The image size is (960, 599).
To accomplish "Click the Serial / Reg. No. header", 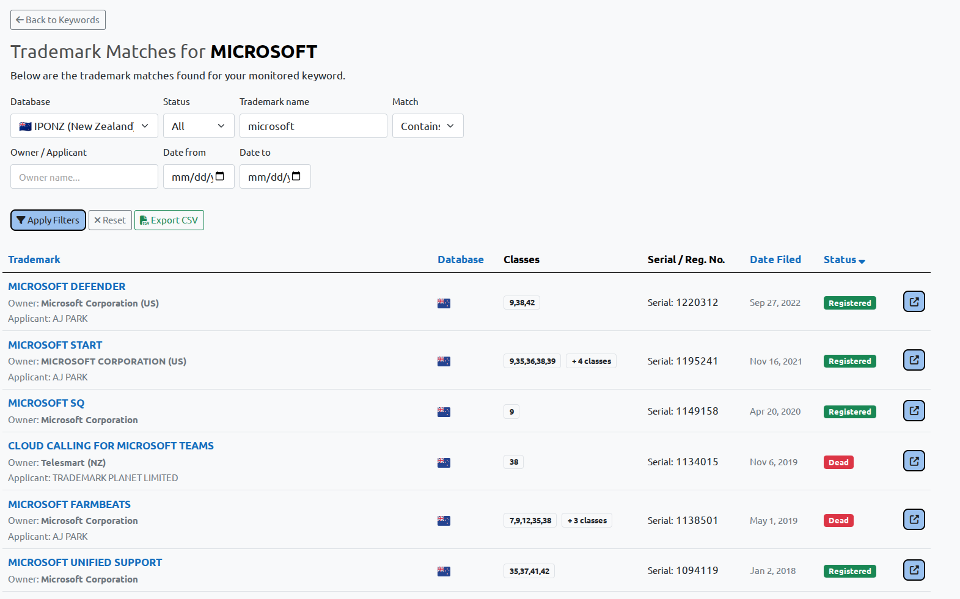I will [686, 260].
